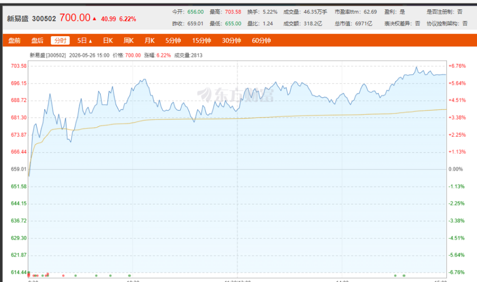
Task: Click the 市盈率ttm value 62.69
Action: pyautogui.click(x=370, y=12)
